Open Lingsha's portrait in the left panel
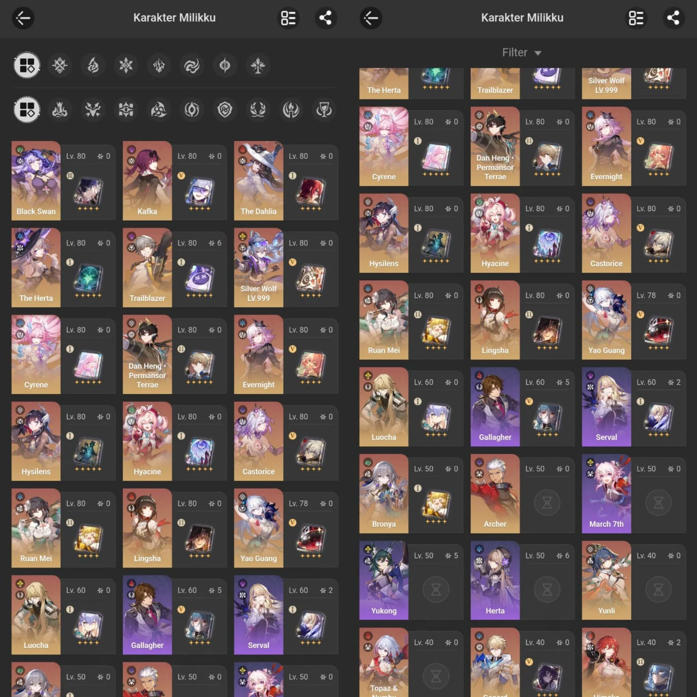This screenshot has height=697, width=697. 147,528
